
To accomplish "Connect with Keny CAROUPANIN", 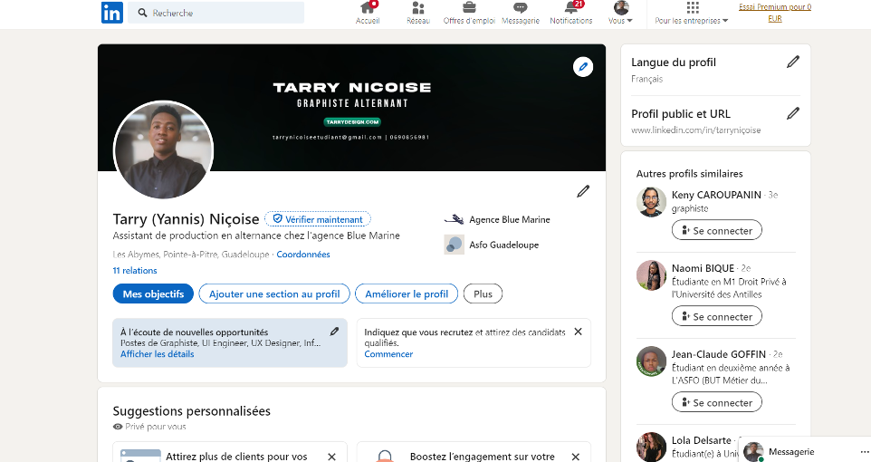I will click(716, 230).
